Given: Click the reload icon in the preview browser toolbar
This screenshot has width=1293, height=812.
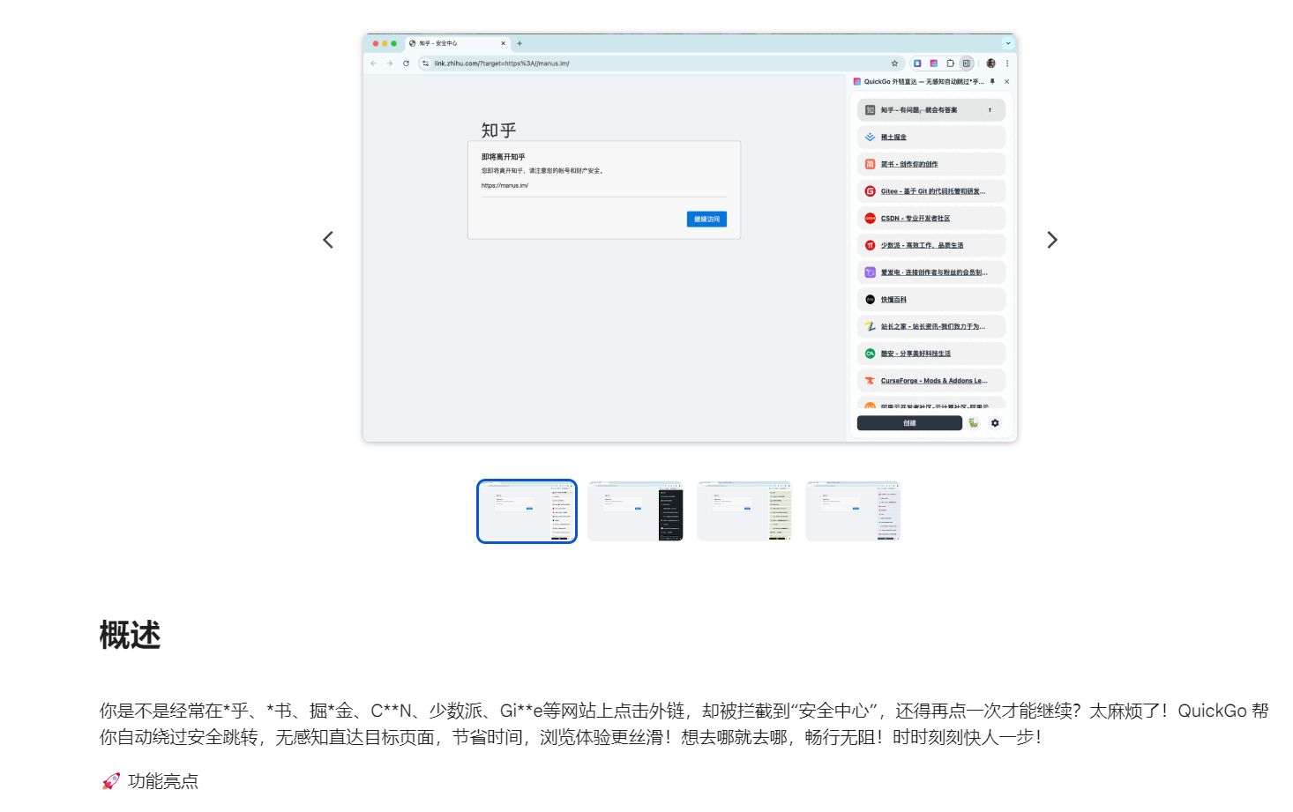Looking at the screenshot, I should (x=406, y=63).
